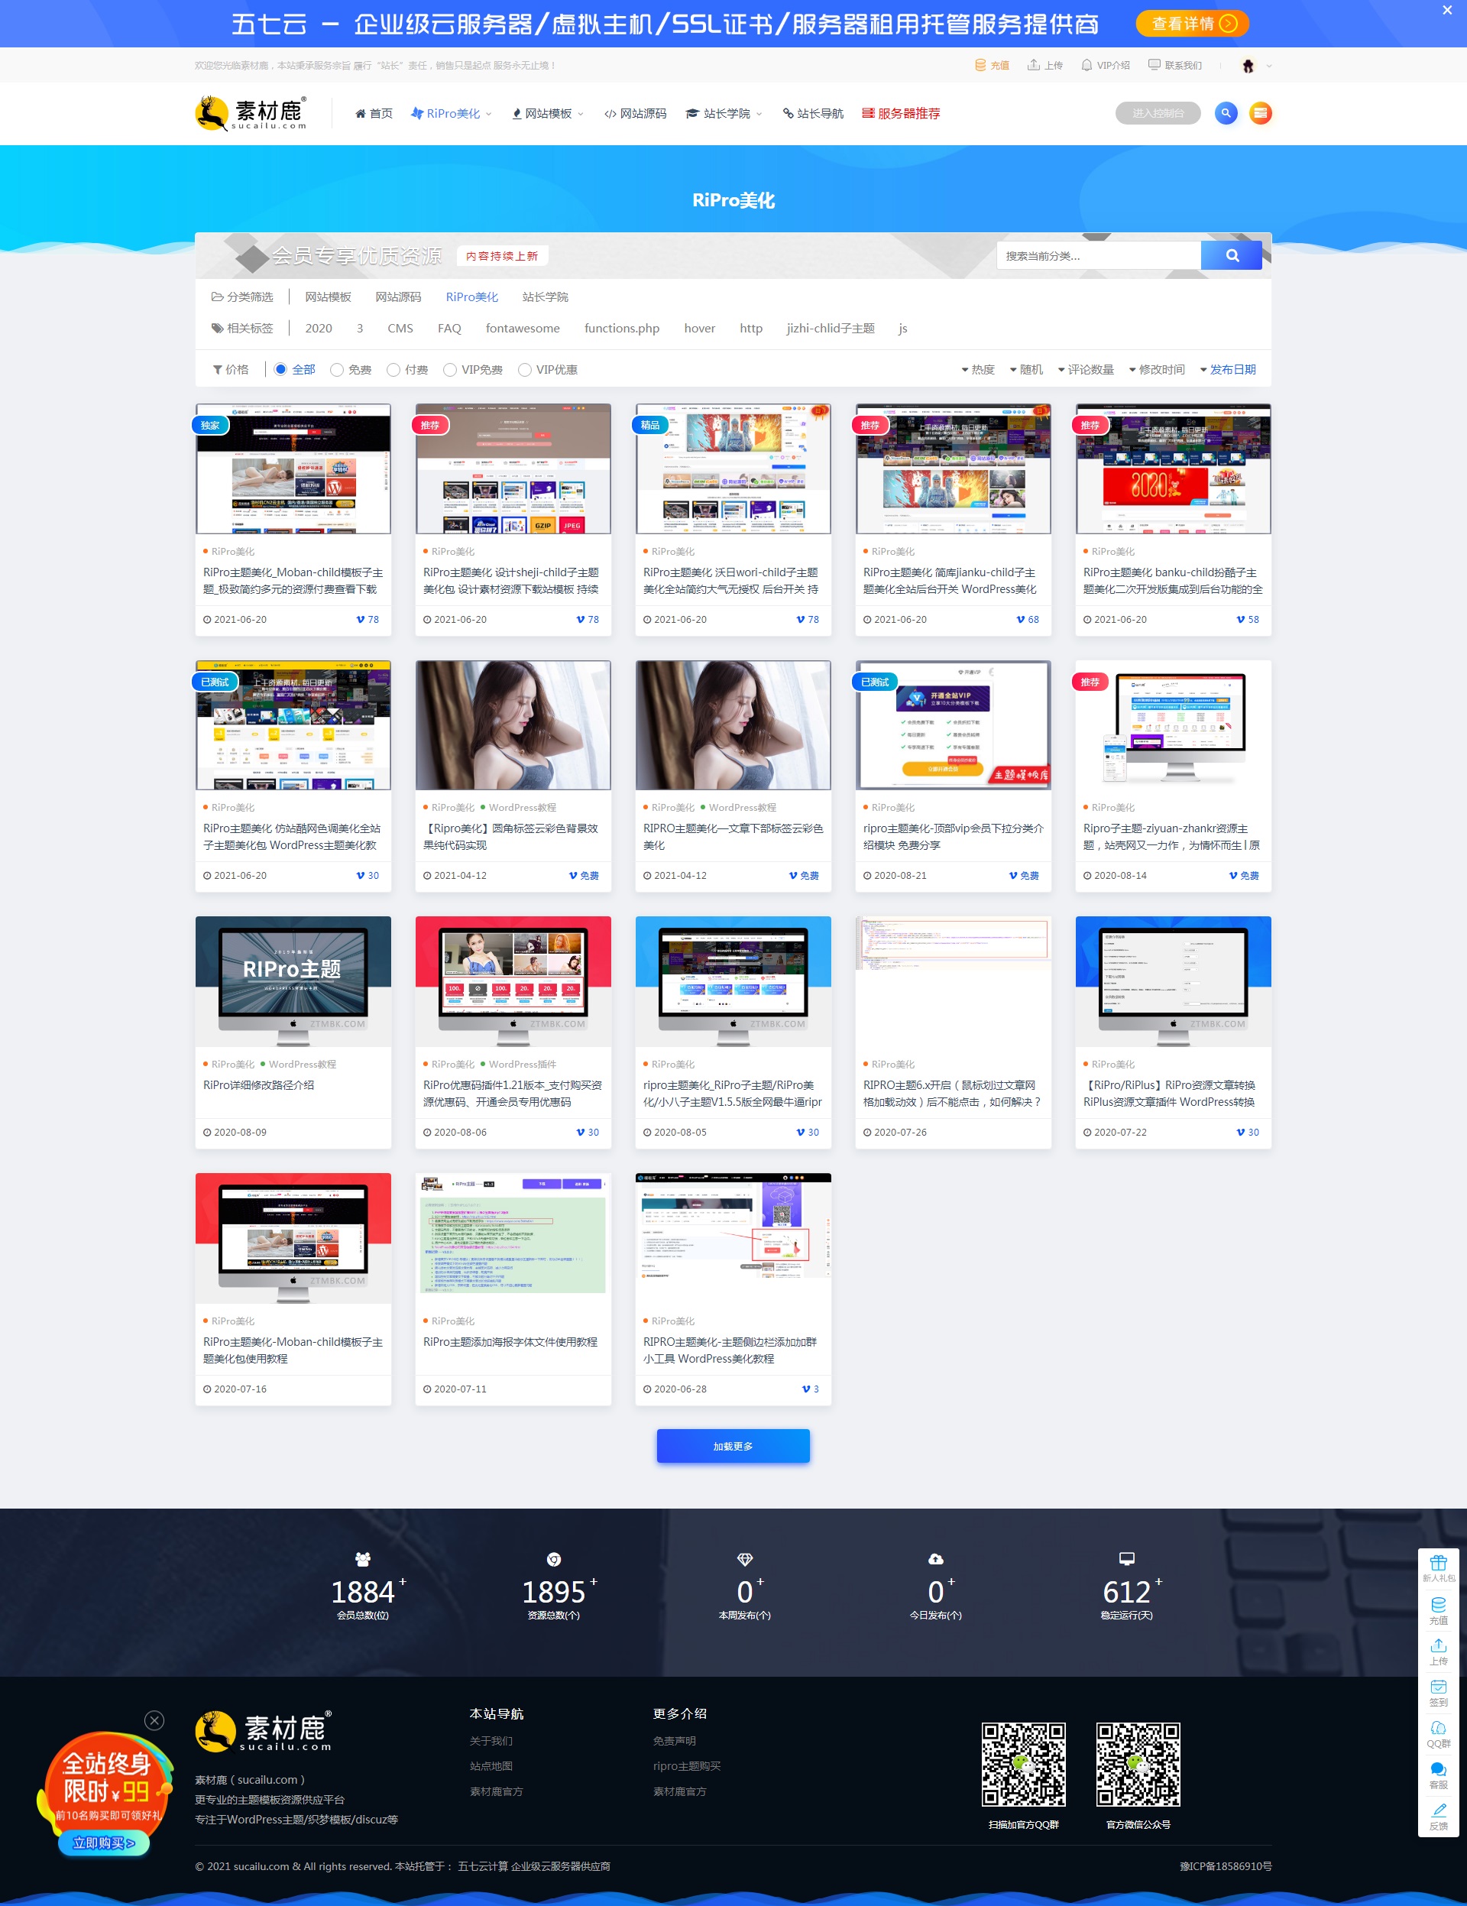Select the 全部 price radio button

point(280,369)
